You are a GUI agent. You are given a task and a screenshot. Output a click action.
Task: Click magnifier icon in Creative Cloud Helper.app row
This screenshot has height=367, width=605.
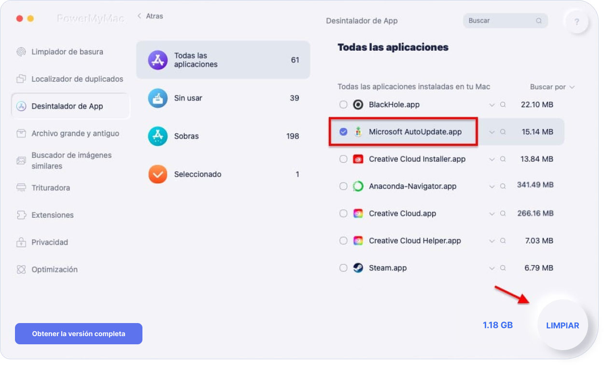pyautogui.click(x=503, y=240)
